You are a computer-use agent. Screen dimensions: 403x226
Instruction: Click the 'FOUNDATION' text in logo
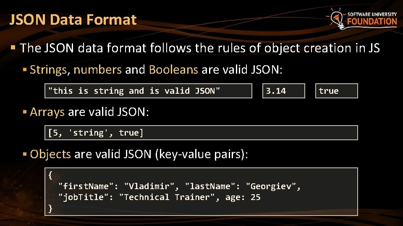pos(372,22)
